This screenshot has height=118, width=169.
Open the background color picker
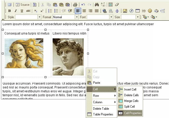(x=154, y=17)
